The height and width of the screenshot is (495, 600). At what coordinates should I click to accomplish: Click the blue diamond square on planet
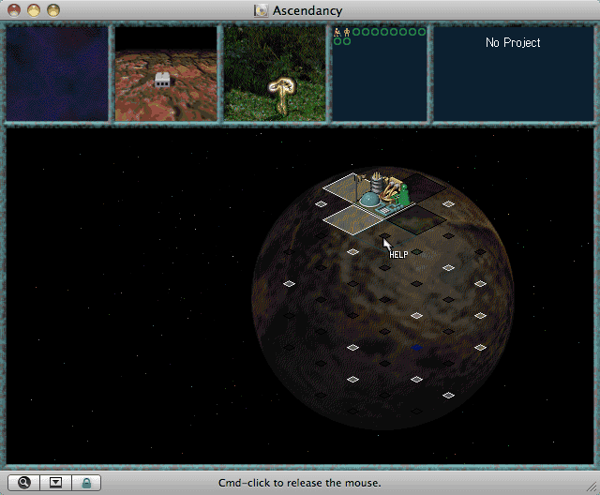(416, 347)
